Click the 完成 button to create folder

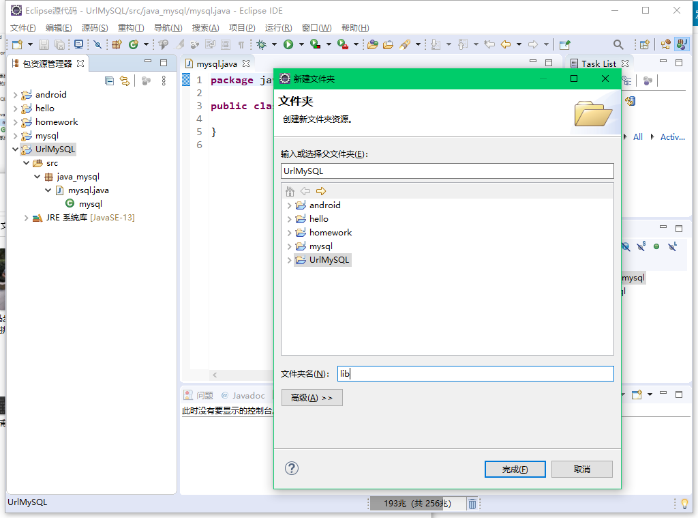pyautogui.click(x=515, y=469)
